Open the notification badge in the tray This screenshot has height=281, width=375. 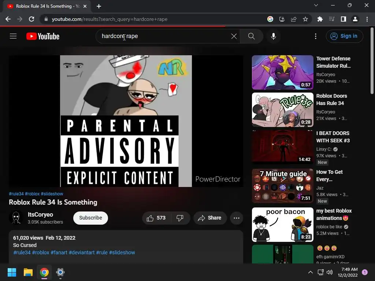point(365,272)
